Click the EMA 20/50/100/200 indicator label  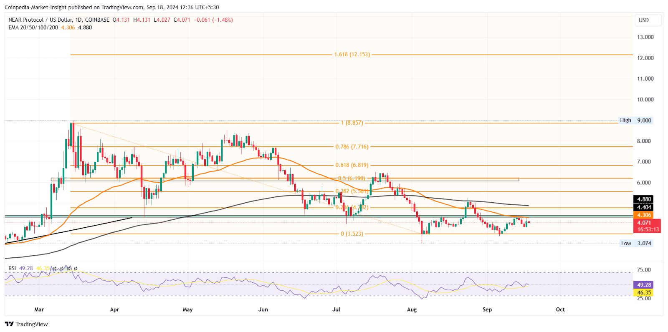pyautogui.click(x=33, y=28)
